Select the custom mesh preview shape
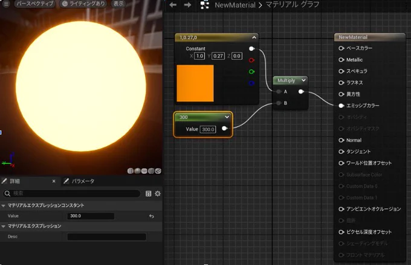This screenshot has width=411, height=265. (158, 171)
